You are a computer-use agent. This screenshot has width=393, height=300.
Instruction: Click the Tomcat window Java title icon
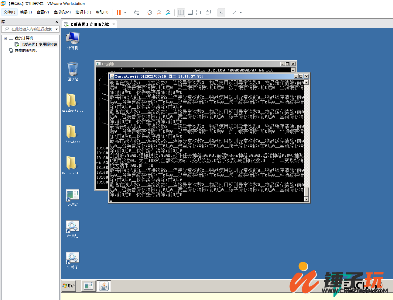tap(112, 76)
